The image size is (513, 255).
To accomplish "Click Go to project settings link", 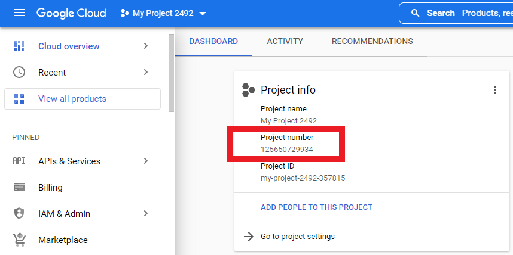I will coord(297,236).
